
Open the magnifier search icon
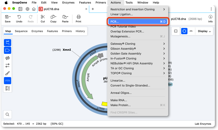click(x=8, y=114)
